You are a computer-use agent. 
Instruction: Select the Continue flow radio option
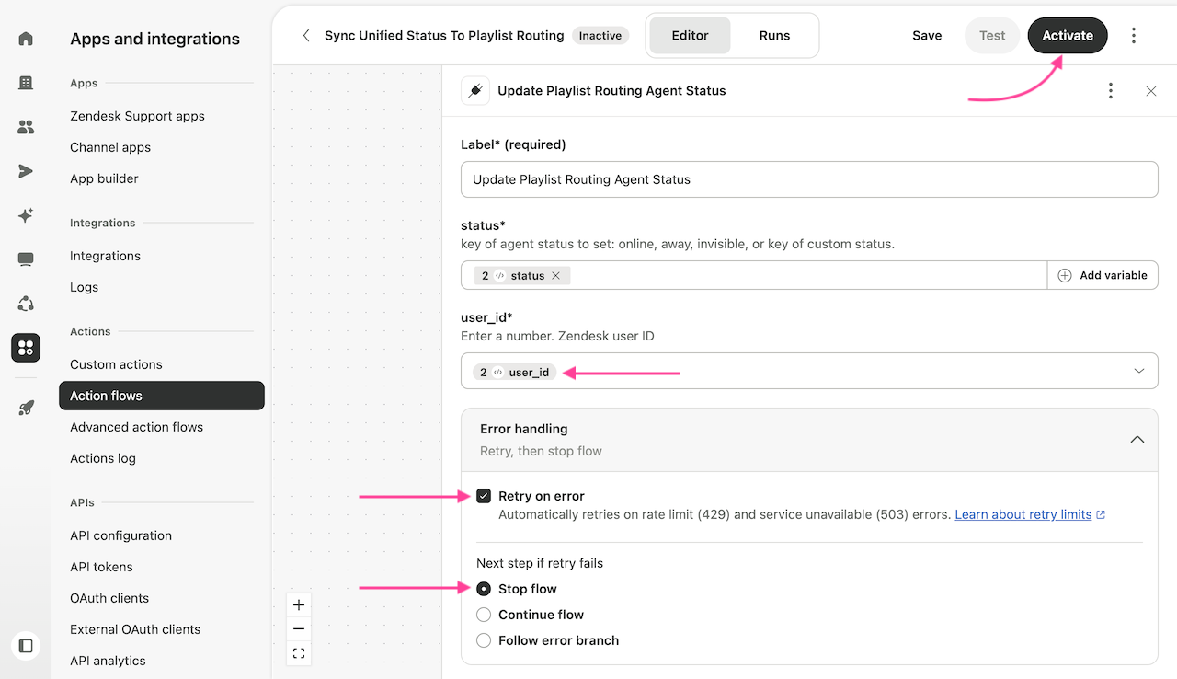pos(484,615)
